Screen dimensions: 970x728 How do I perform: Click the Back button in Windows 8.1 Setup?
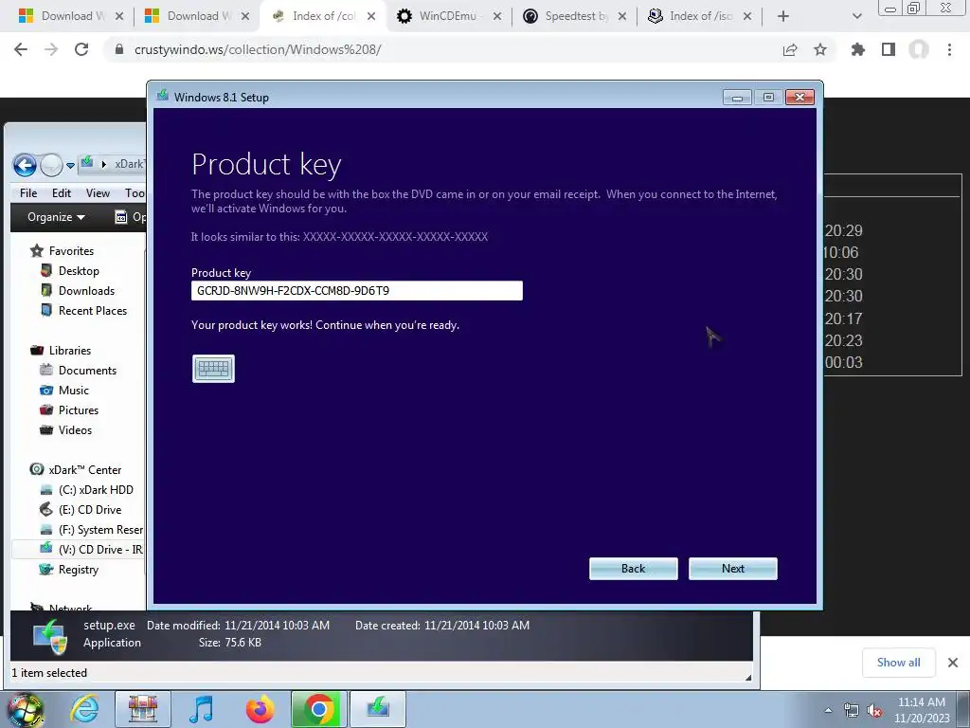(633, 569)
